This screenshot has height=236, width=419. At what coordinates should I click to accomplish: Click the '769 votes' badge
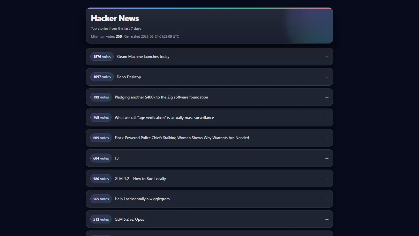(x=101, y=117)
